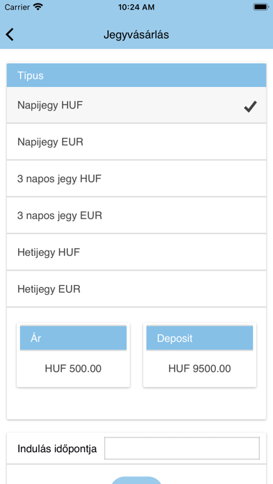Tap the checkmark on Napijegy HUF

point(250,107)
